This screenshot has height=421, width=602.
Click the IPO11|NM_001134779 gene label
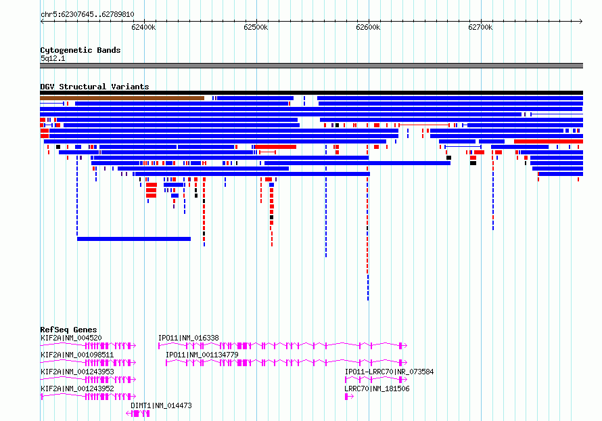tap(202, 355)
